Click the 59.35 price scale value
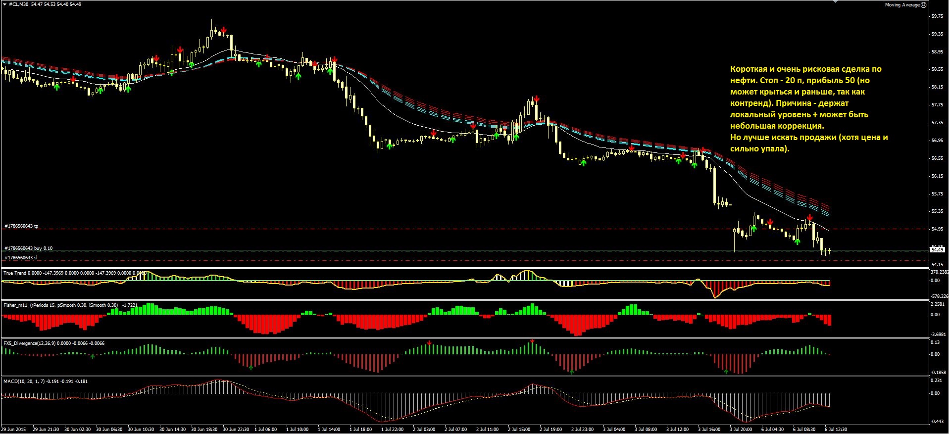This screenshot has height=434, width=949. pos(937,34)
